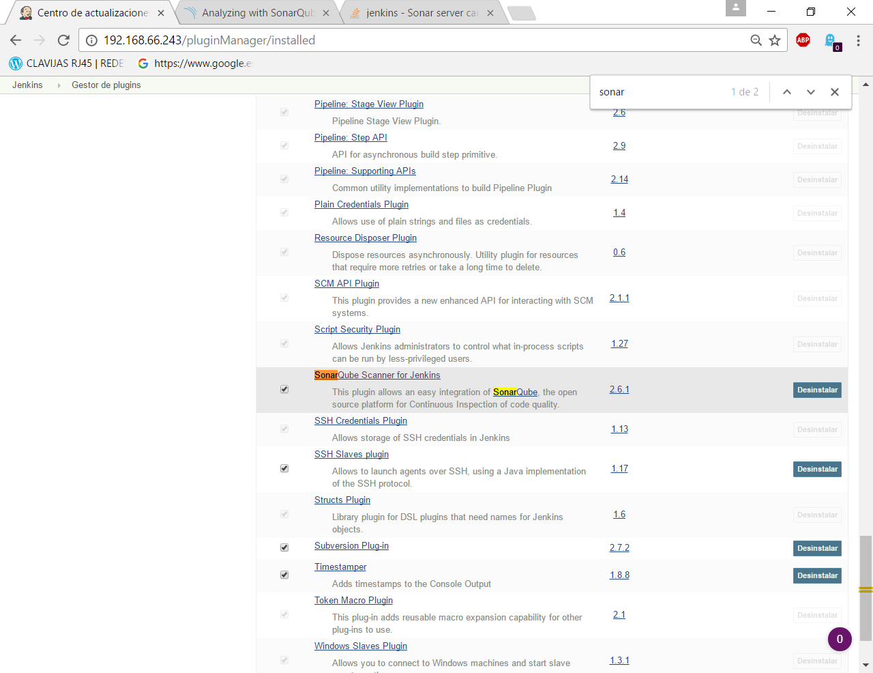873x673 pixels.
Task: Open CLAVIJAS RJ45 WordPress bookmark
Action: coord(67,63)
